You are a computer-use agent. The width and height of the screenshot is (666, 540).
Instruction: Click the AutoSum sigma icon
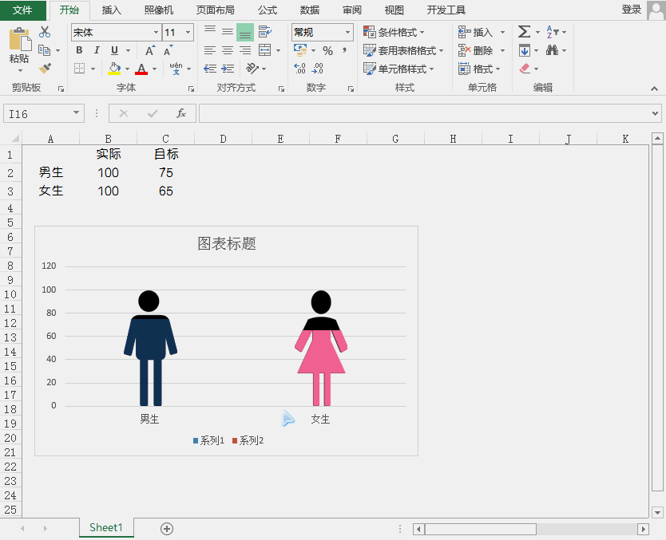click(524, 32)
